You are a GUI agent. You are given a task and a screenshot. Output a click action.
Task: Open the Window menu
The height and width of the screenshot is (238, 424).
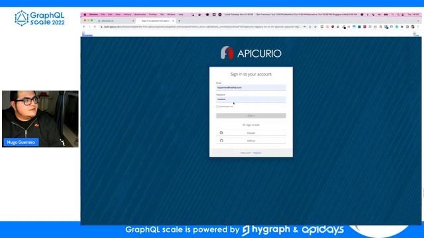[171, 15]
